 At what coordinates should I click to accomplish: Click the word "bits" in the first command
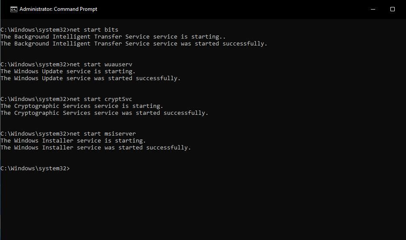(111, 30)
